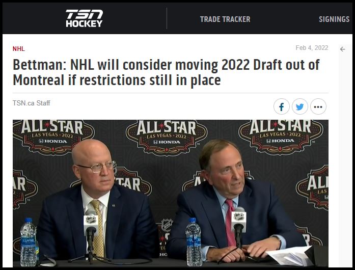Click the TSN Hockey logo

coord(84,18)
